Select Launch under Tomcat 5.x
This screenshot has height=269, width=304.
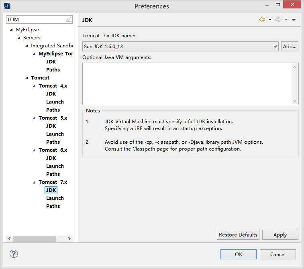pyautogui.click(x=55, y=134)
